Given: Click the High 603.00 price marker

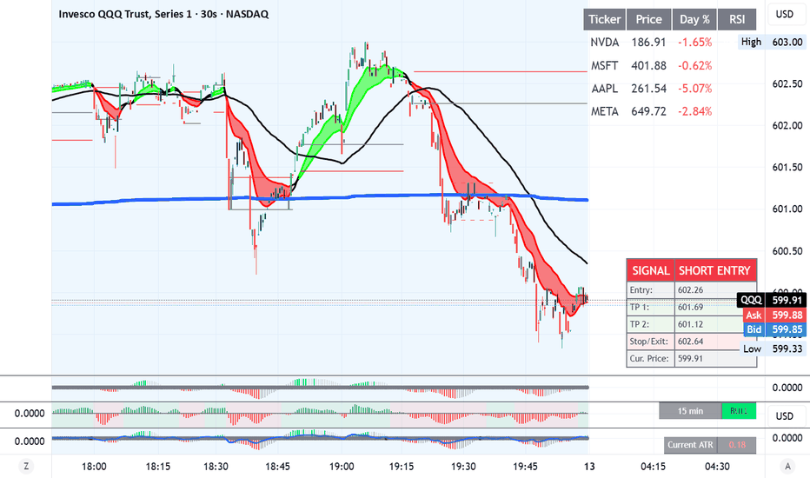Looking at the screenshot, I should 773,42.
